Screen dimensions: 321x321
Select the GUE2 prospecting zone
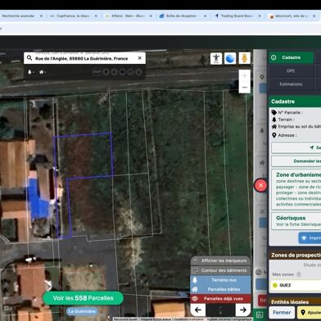(x=296, y=285)
